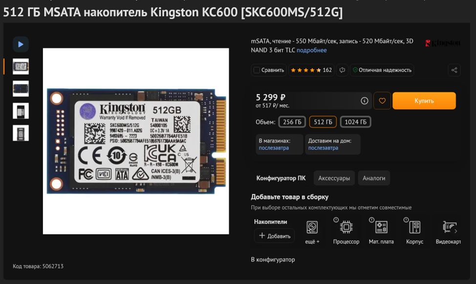Add the item to favorites with the heart icon
This screenshot has width=476, height=284.
(382, 101)
